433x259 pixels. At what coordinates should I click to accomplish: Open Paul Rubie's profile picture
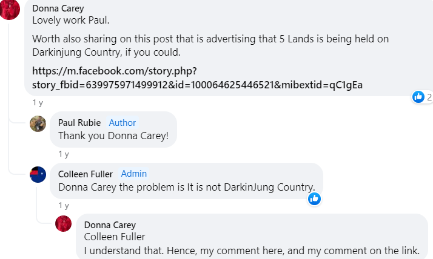[38, 123]
